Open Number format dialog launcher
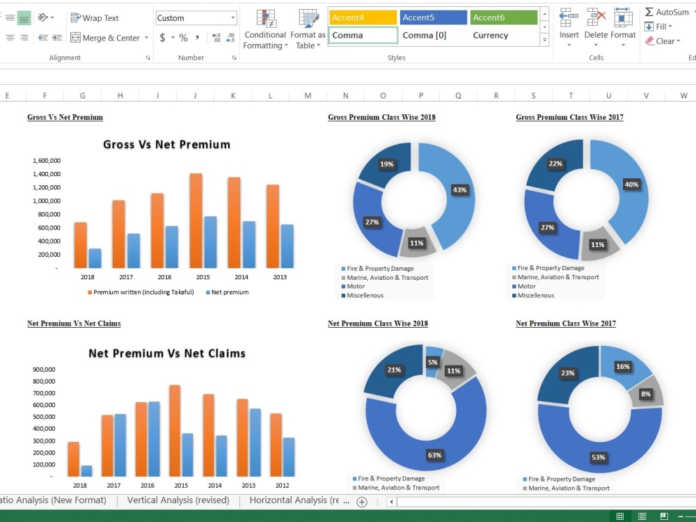Image resolution: width=696 pixels, height=522 pixels. click(x=235, y=58)
